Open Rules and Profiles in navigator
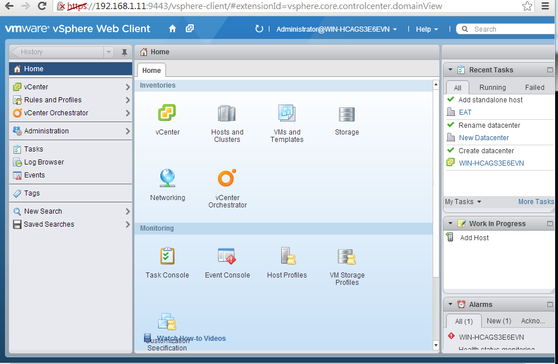This screenshot has width=558, height=364. (71, 100)
